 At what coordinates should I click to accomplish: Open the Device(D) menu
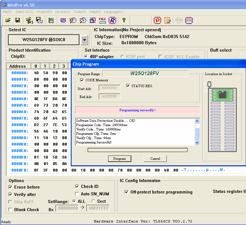[62, 12]
